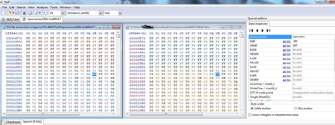Click go to link for Int8
The image size is (335, 125).
(287, 41)
